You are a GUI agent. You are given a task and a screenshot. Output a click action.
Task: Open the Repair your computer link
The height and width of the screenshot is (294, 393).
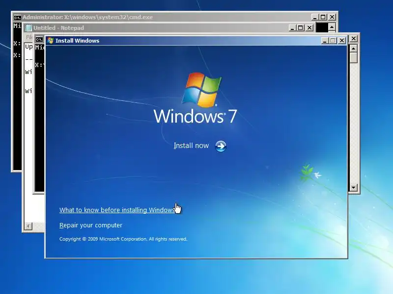point(91,225)
